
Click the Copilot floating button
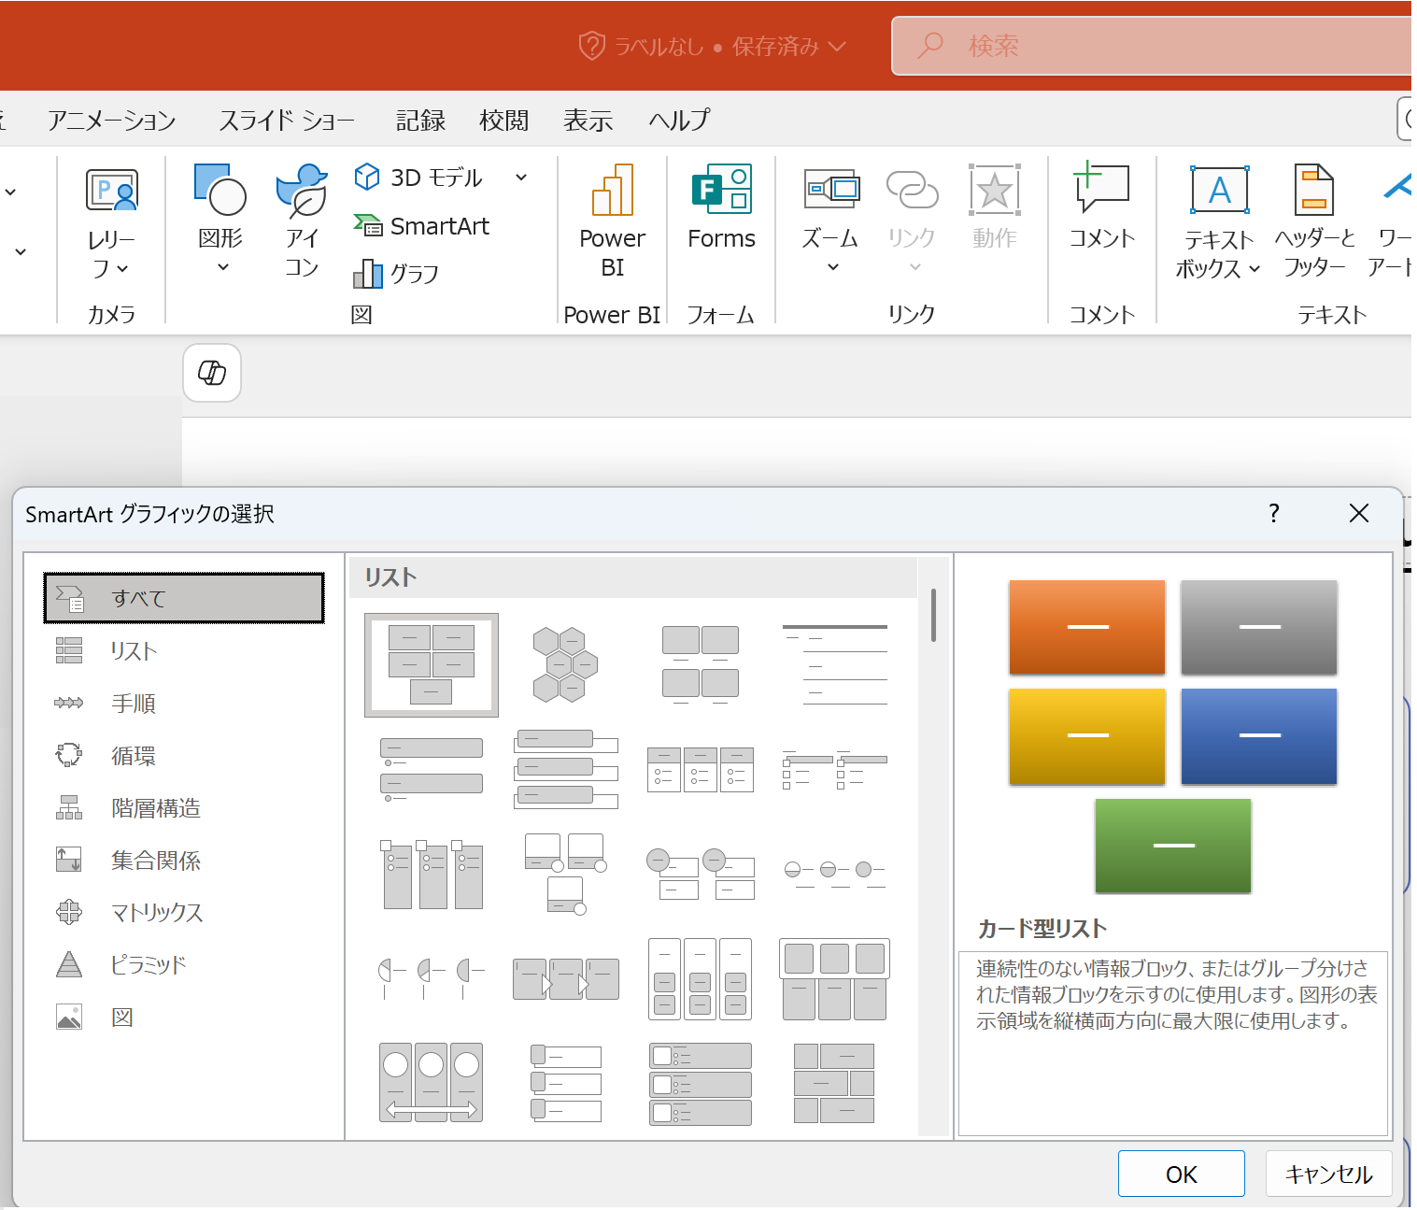click(212, 373)
